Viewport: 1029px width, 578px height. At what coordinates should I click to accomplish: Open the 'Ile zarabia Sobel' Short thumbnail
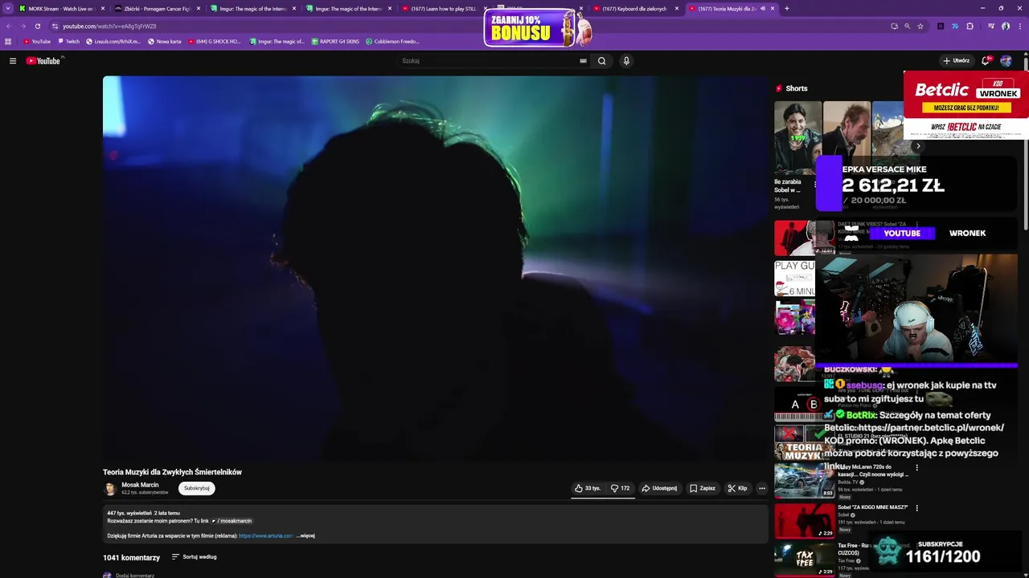point(797,137)
